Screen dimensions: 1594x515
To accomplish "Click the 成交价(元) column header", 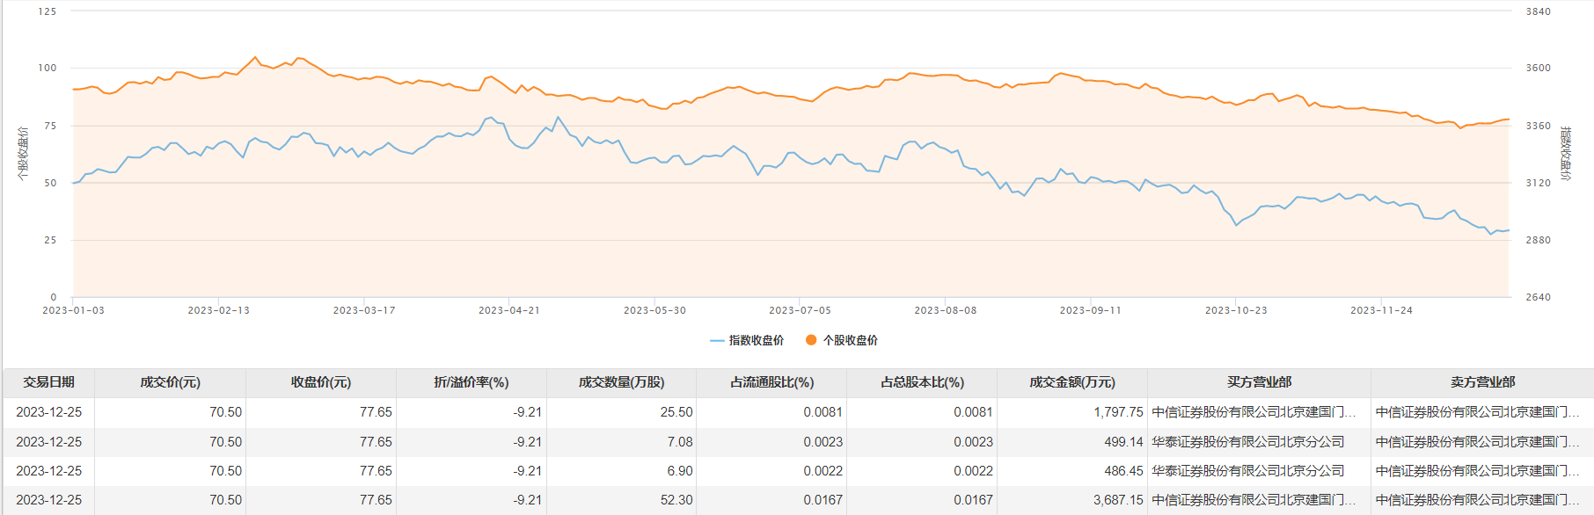I will pos(170,382).
